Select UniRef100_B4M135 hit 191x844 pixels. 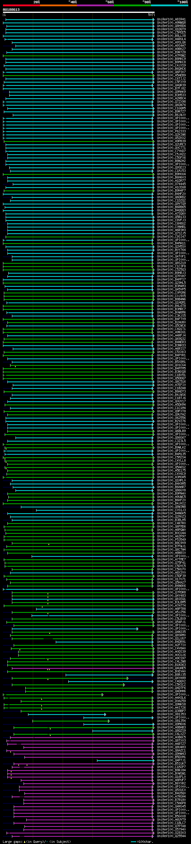tap(171, 454)
